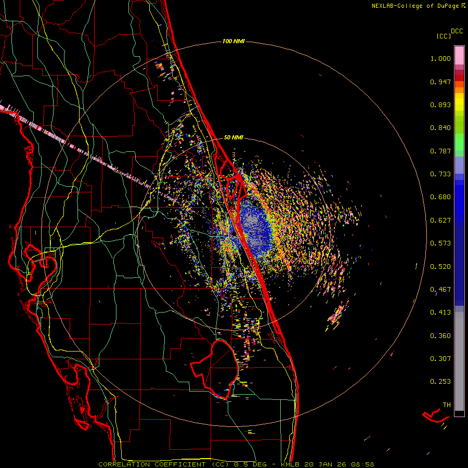Screen dimensions: 468x468
Task: Select the 0.520 scale value
Action: [440, 267]
